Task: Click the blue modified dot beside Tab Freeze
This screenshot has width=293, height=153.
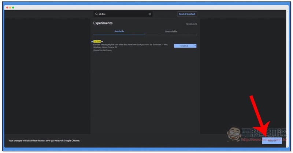Action: click(92, 42)
